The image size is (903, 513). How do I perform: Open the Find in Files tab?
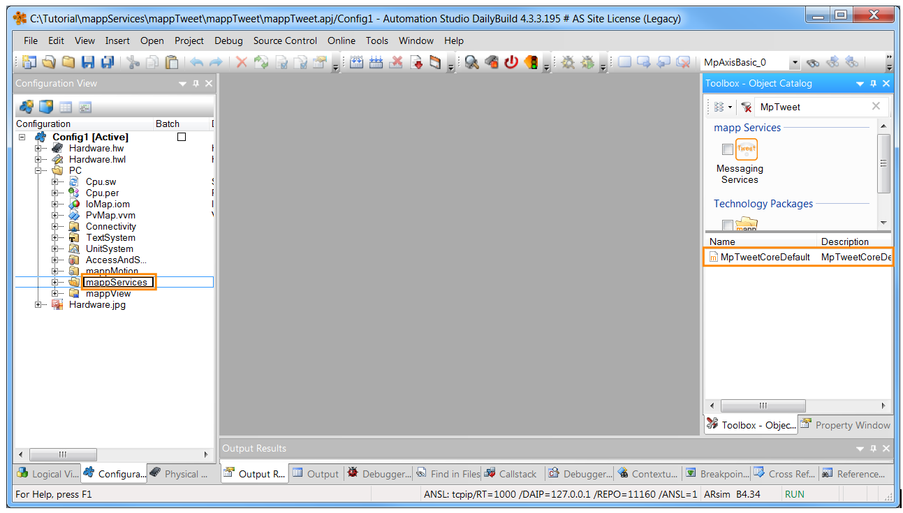[448, 473]
